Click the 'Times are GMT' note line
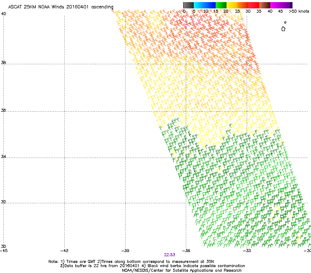 coord(131,262)
